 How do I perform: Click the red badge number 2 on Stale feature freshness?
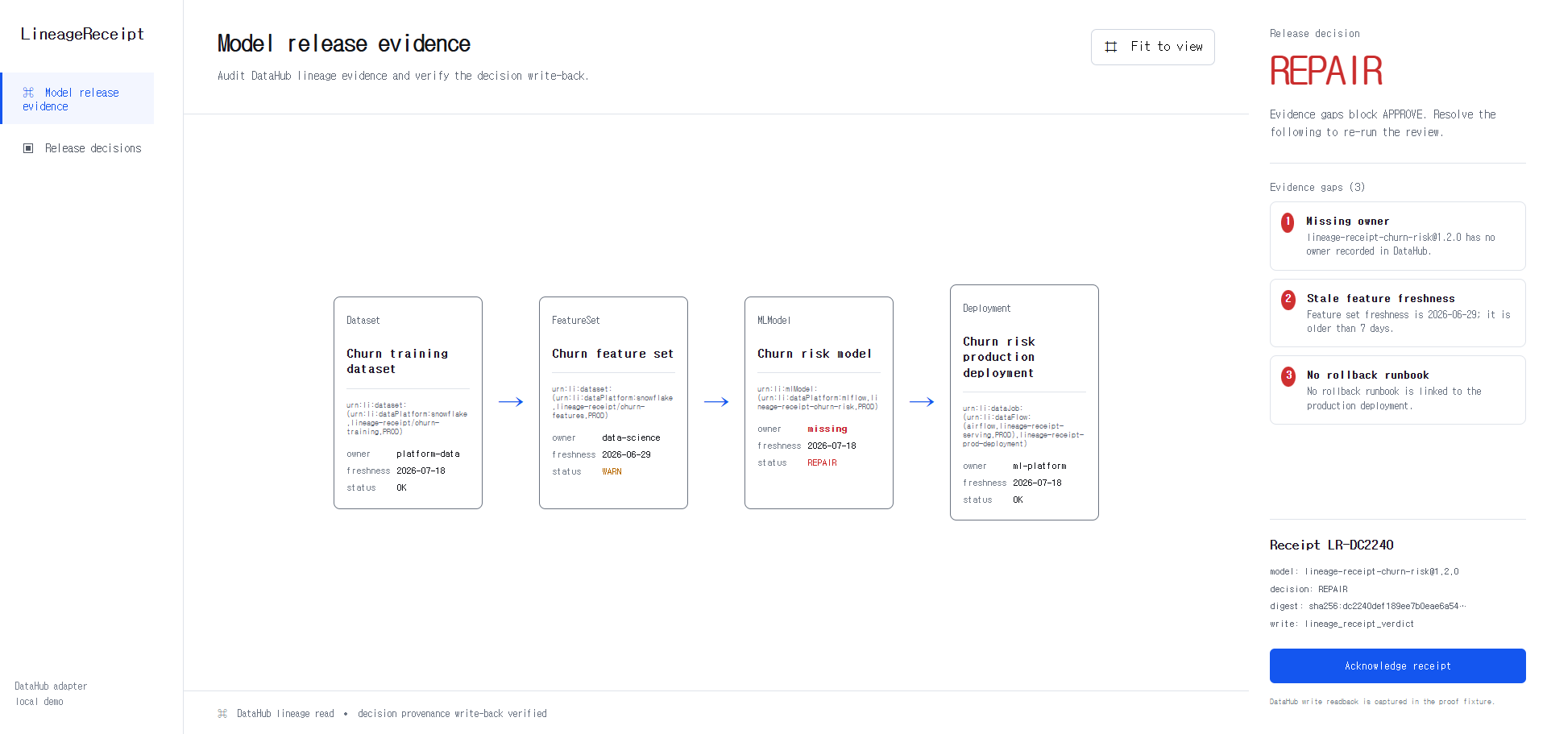pyautogui.click(x=1288, y=299)
